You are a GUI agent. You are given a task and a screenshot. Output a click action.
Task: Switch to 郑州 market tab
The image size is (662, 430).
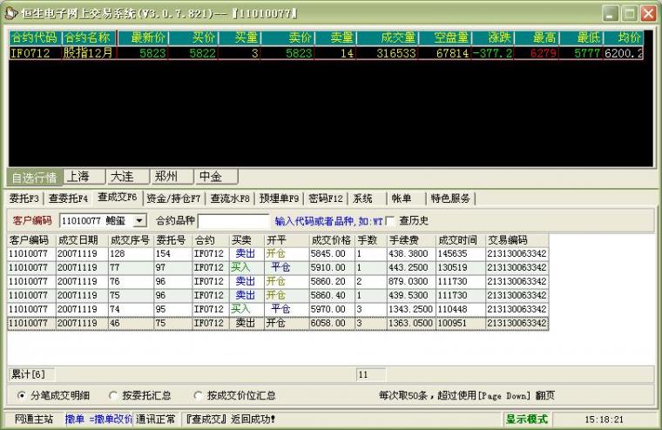pyautogui.click(x=172, y=177)
